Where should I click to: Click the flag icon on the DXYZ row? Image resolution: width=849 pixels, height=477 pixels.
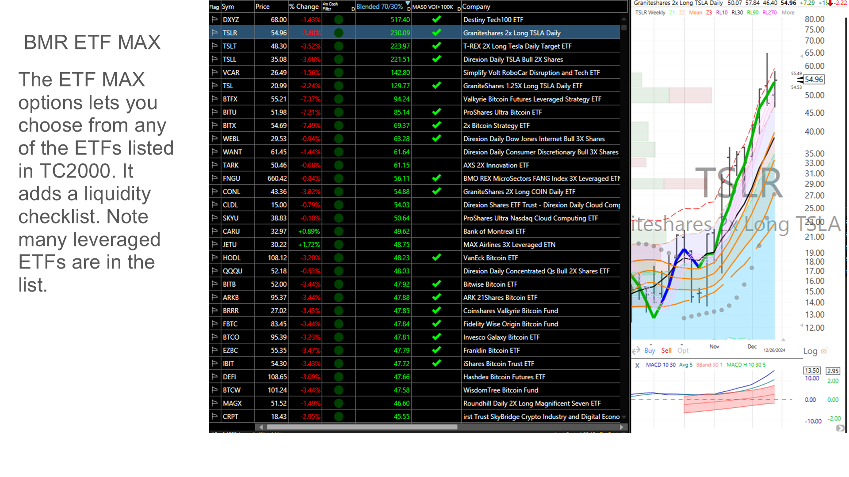215,19
